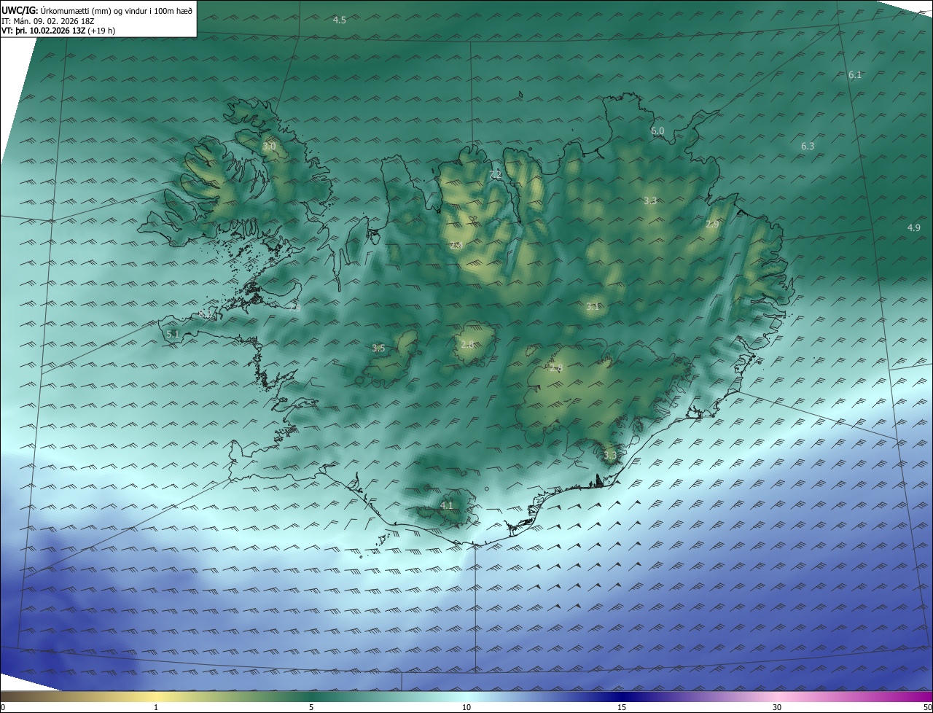The height and width of the screenshot is (713, 933).
Task: Click the 3.5 value label by Langjökull glacier
Action: coord(378,348)
